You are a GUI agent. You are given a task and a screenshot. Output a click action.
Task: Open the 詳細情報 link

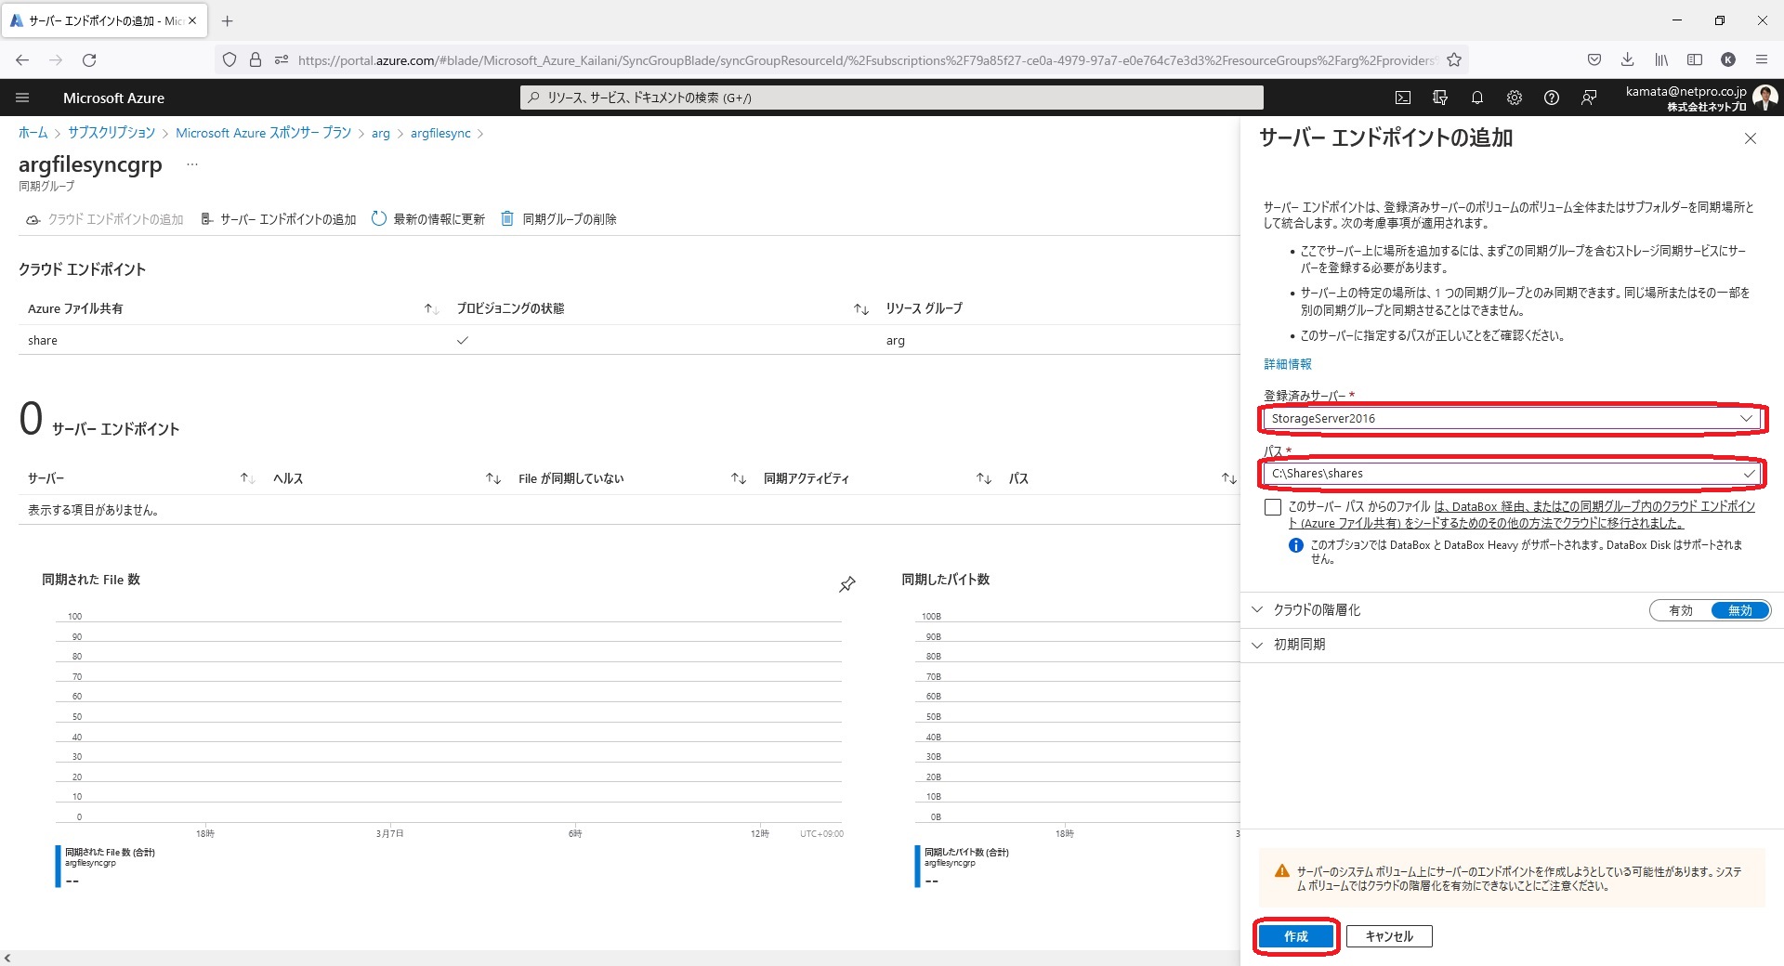1288,364
